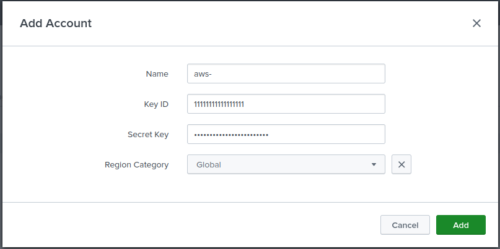Click the Cancel button

pyautogui.click(x=405, y=225)
